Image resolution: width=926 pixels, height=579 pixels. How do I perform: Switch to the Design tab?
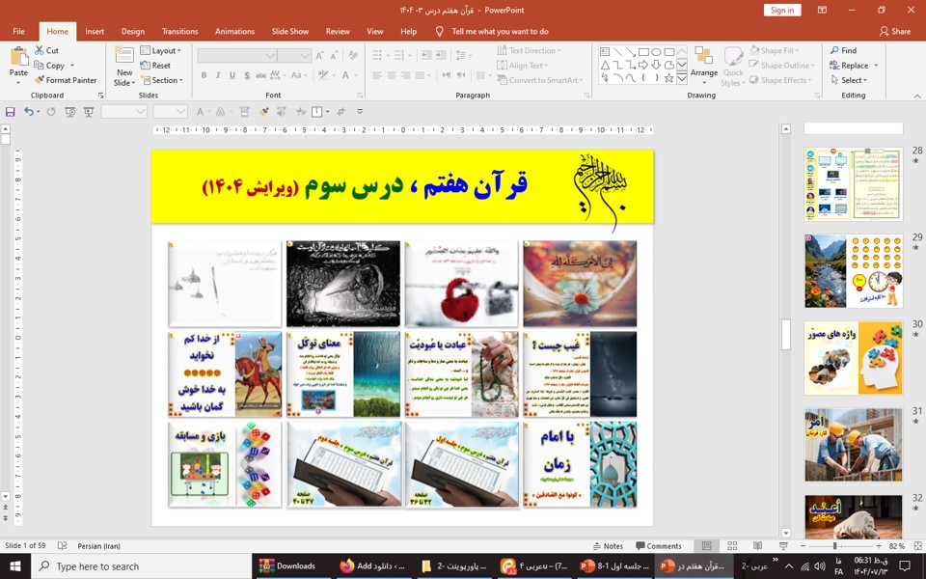coord(133,31)
